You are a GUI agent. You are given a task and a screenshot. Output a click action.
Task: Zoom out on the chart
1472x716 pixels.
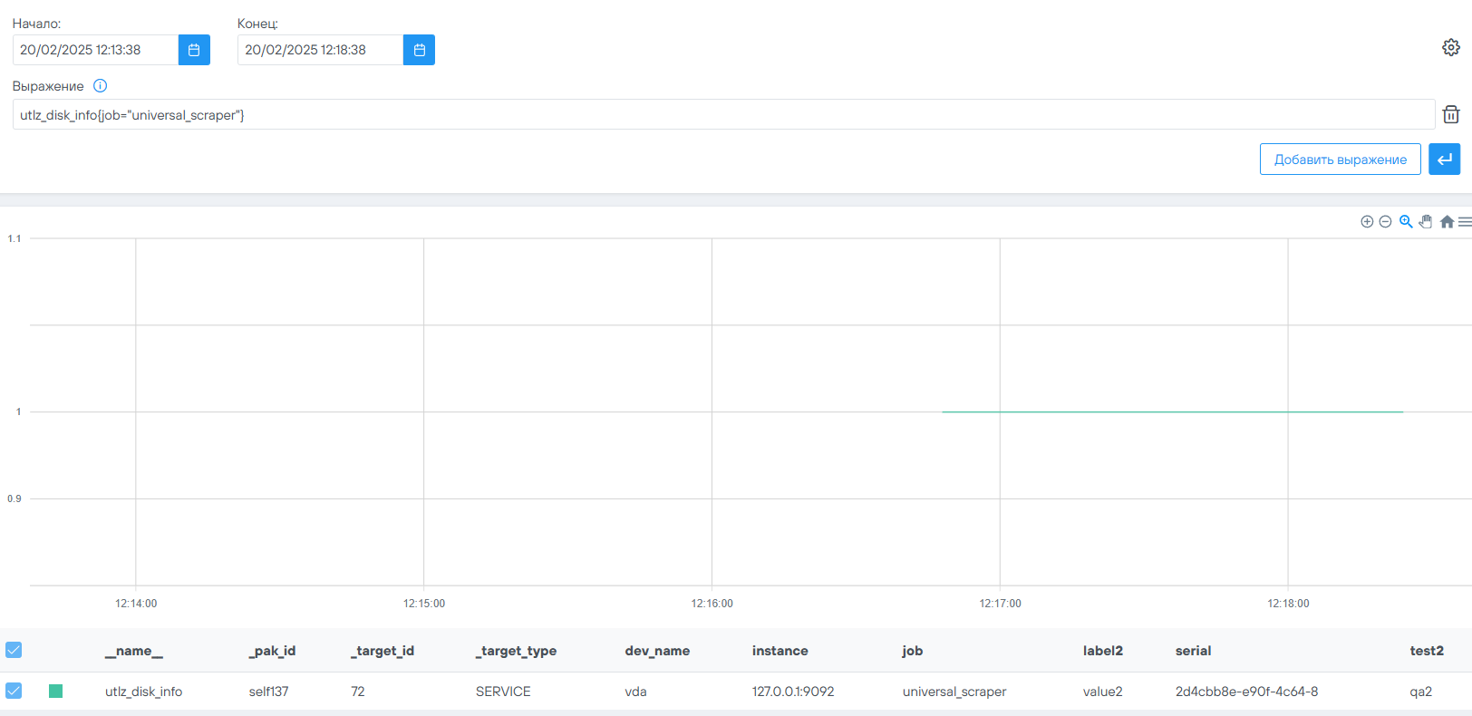click(1385, 222)
